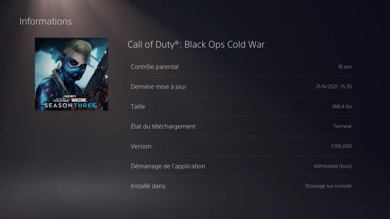Click the Season Three game cover thumbnail
Image resolution: width=390 pixels, height=219 pixels.
tap(71, 74)
